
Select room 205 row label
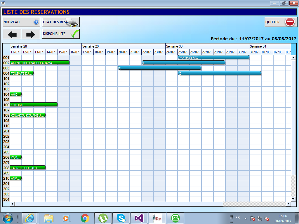pyautogui.click(x=6, y=152)
